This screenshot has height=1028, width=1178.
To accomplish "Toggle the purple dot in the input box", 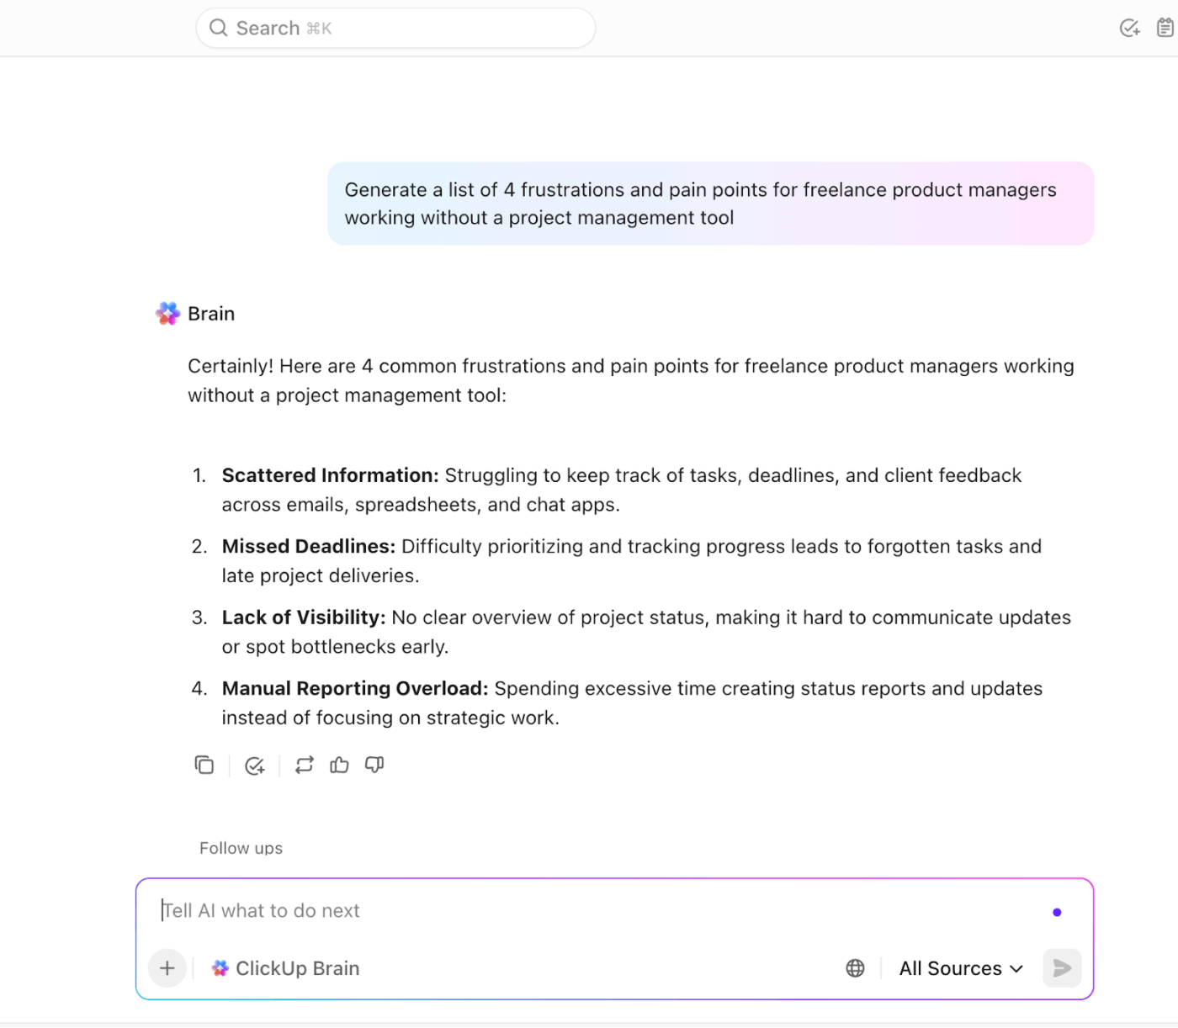I will click(1057, 911).
